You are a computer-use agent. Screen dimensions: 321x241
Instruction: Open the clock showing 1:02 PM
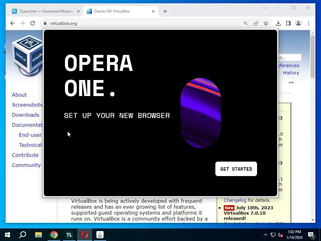294,235
